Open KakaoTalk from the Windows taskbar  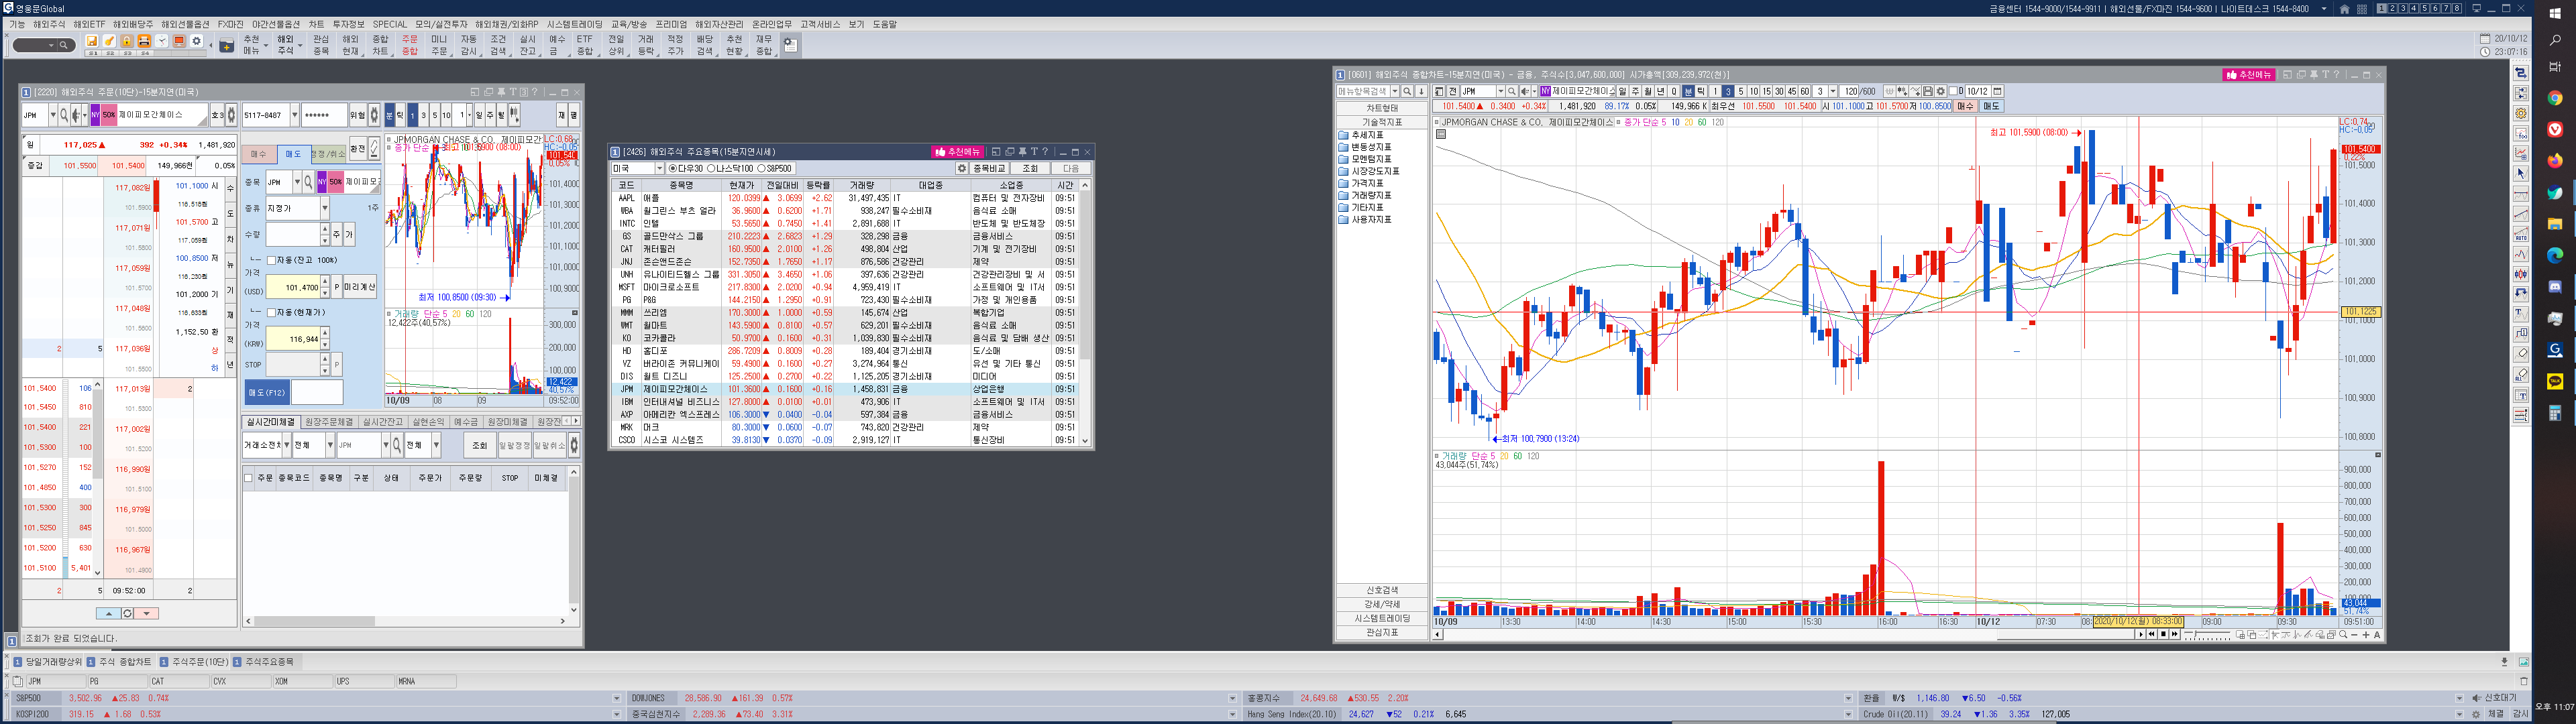(2554, 381)
